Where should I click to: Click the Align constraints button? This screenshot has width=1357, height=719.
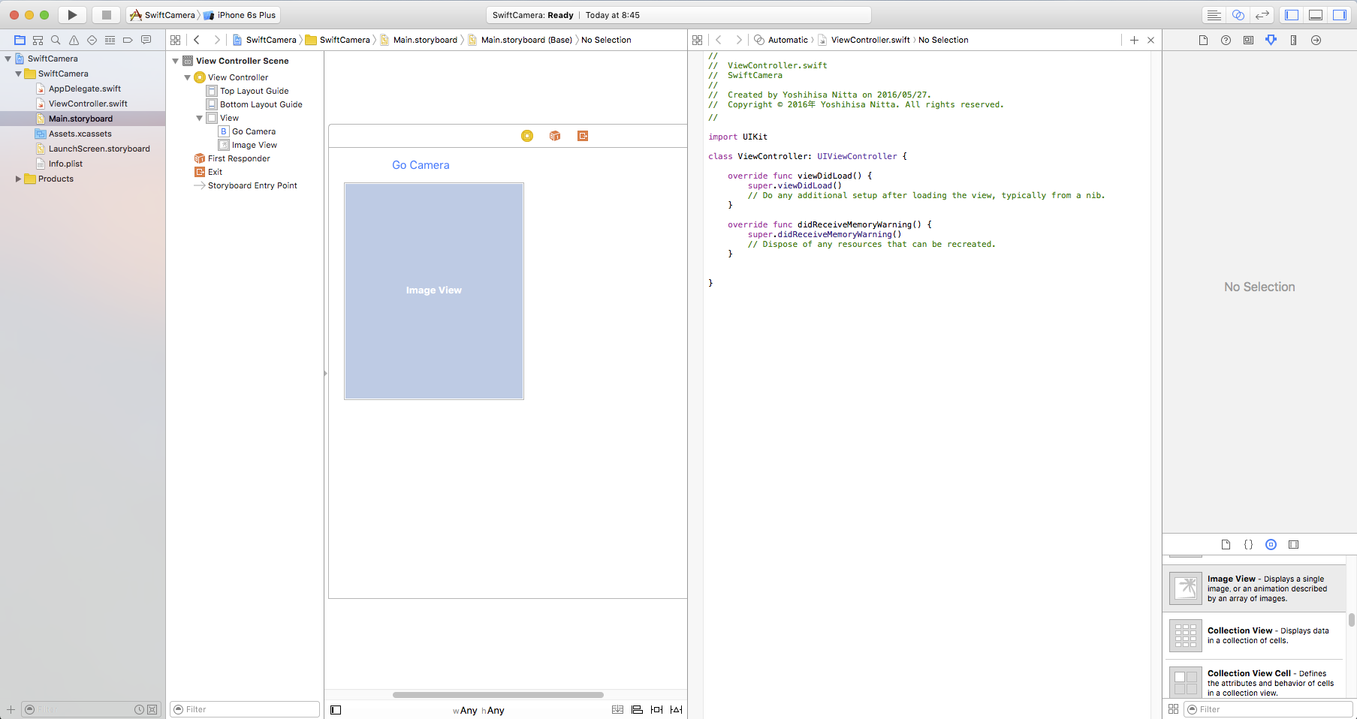click(637, 710)
